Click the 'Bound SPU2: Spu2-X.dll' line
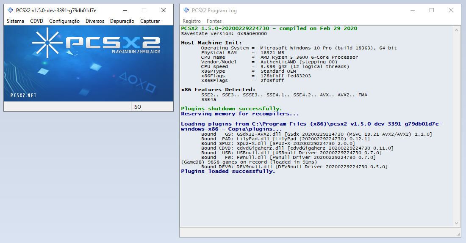466x243 pixels. coord(278,143)
